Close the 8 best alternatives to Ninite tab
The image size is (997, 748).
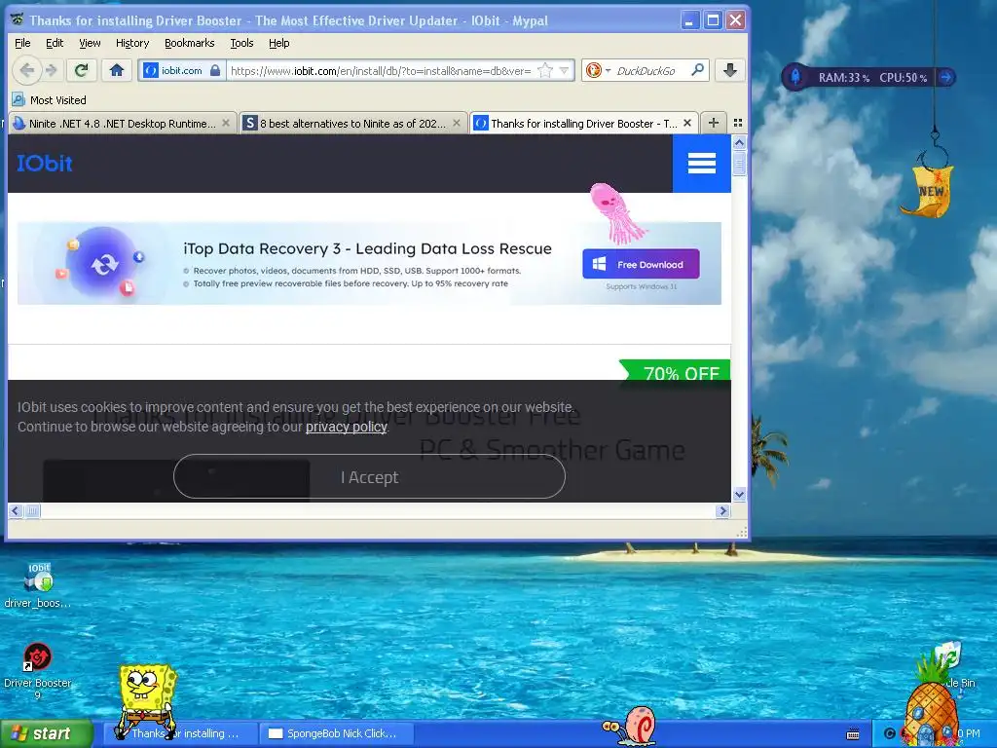457,124
